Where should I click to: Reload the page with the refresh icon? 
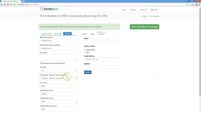pos(8,4)
